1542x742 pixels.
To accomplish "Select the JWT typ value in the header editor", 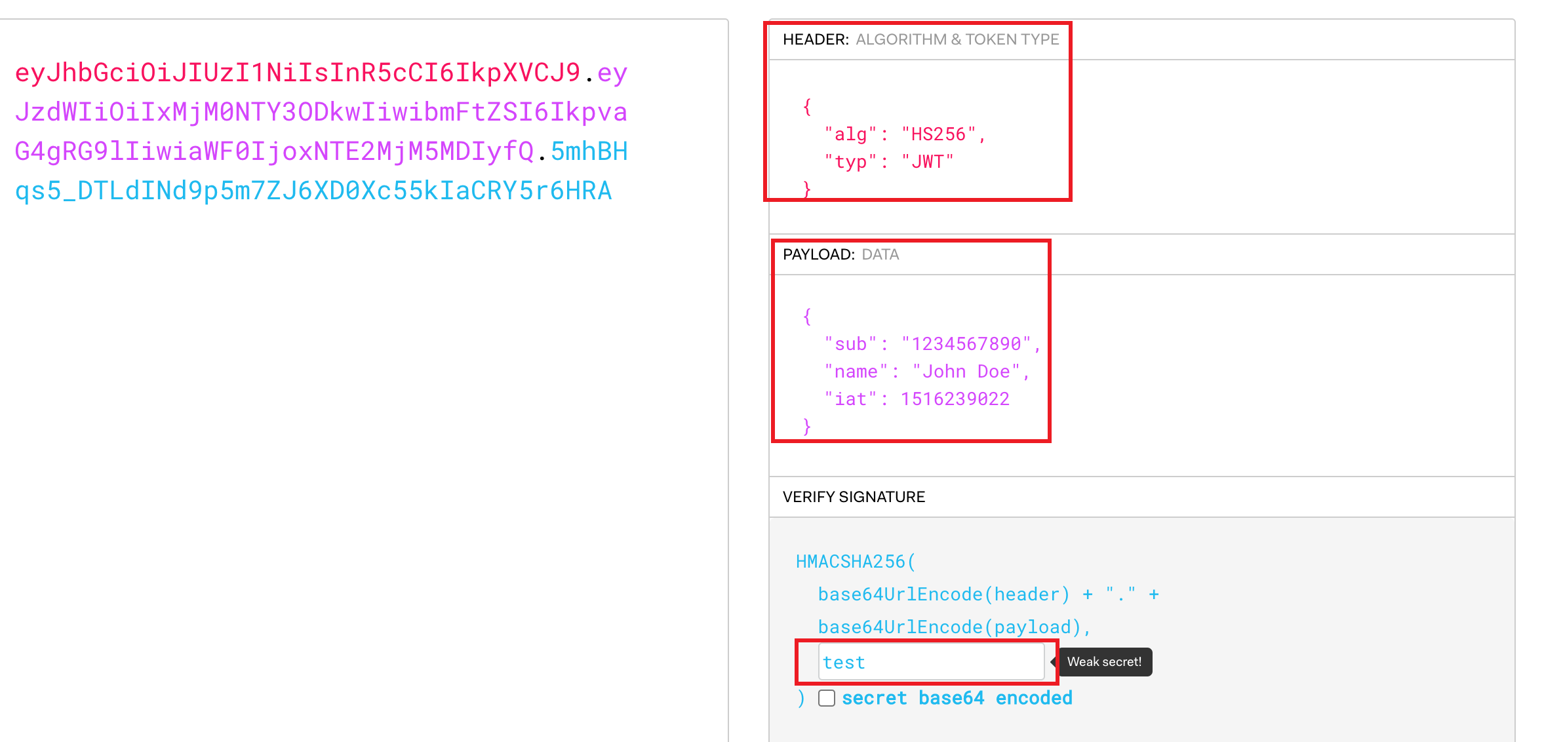I will [x=928, y=161].
